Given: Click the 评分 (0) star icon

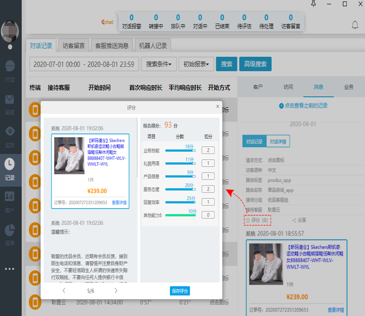Looking at the screenshot, I should 248,220.
